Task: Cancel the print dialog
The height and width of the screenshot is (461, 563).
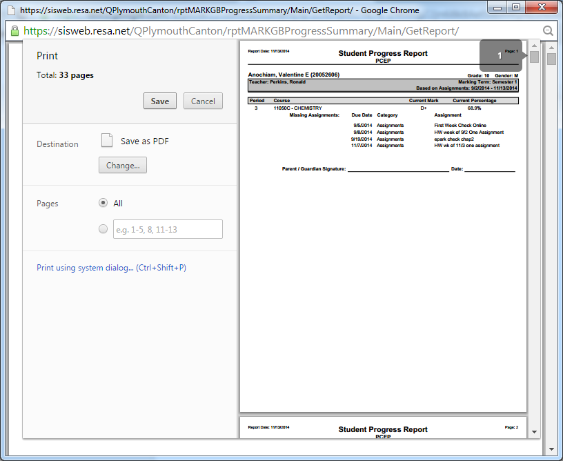Action: click(x=203, y=101)
